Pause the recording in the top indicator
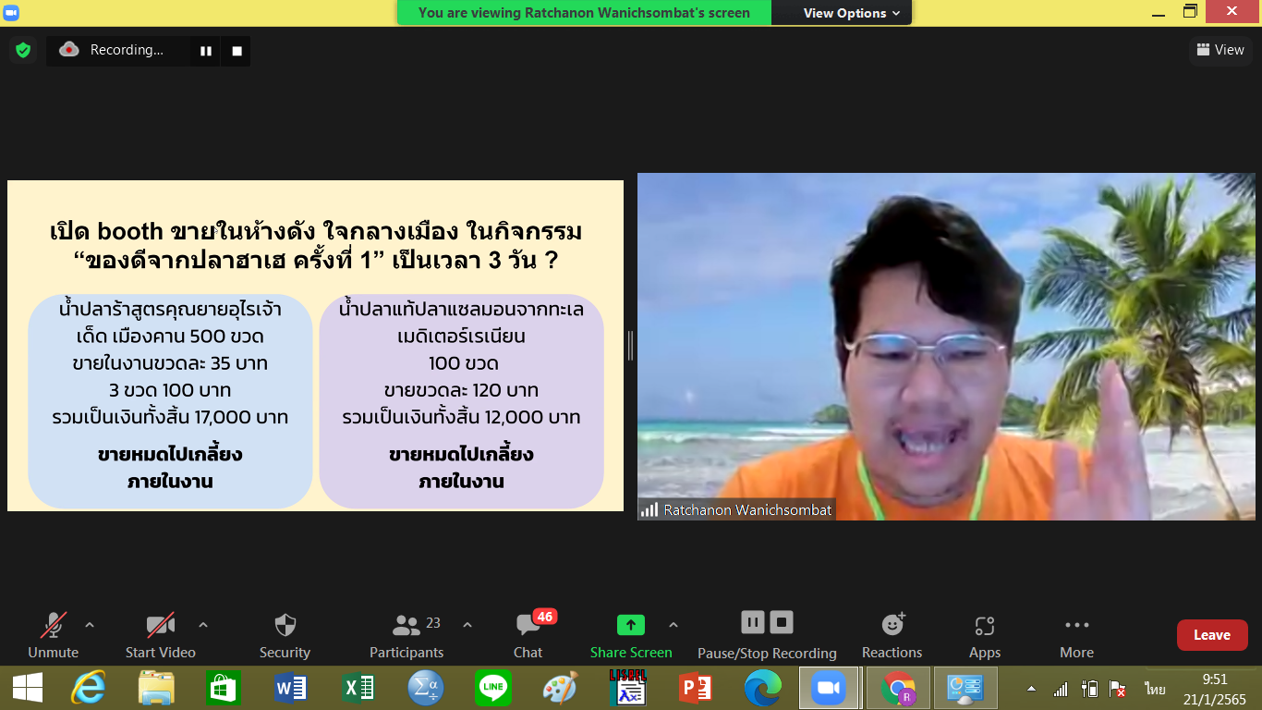This screenshot has height=710, width=1262. click(206, 51)
